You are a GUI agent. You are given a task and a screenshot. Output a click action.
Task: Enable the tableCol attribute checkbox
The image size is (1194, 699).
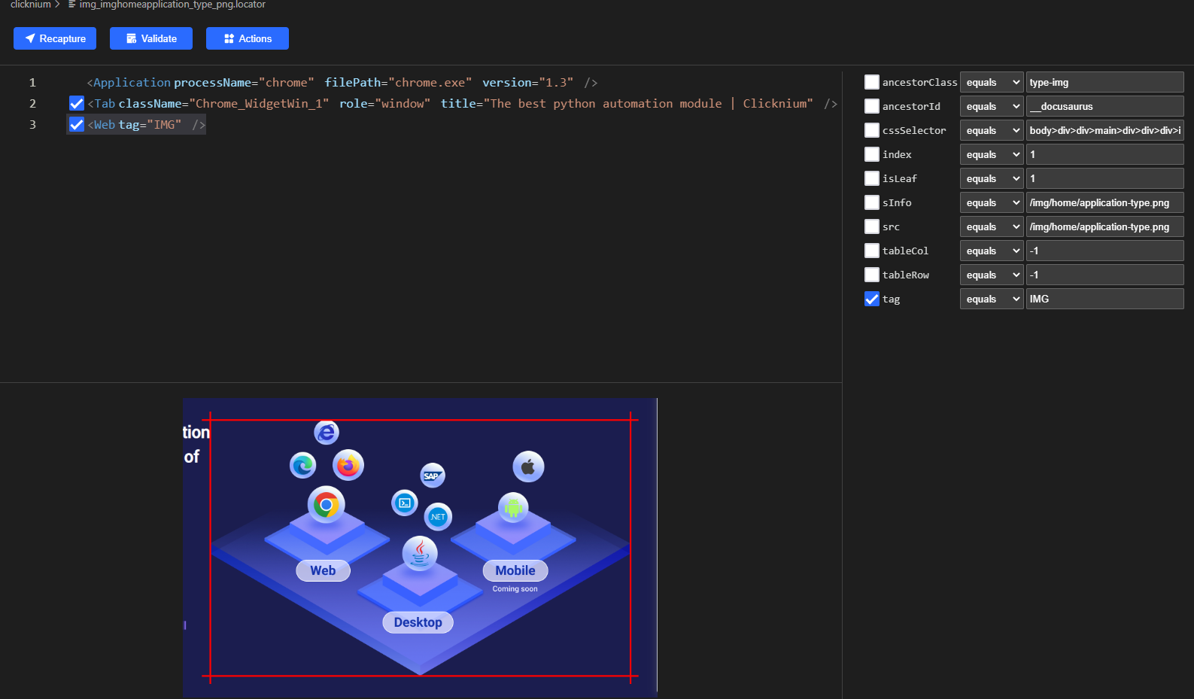click(x=872, y=251)
